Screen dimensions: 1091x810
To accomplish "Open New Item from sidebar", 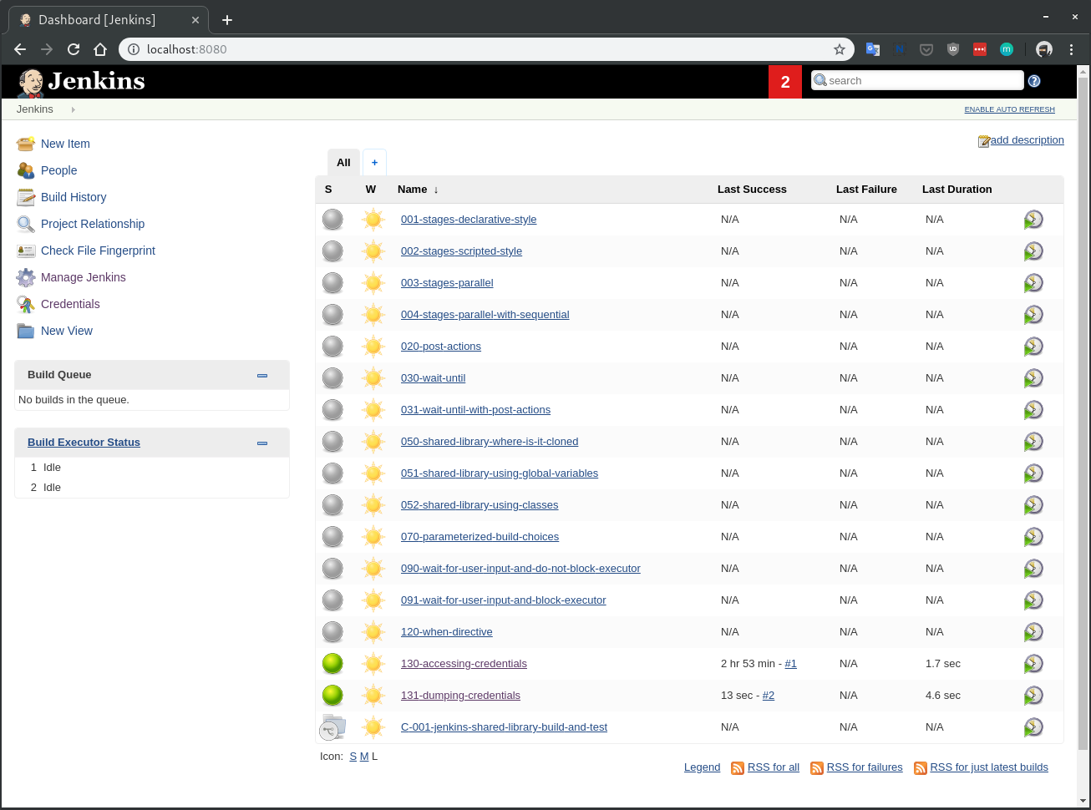I will pos(65,144).
